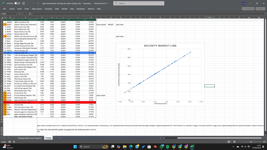267x150 pixels.
Task: Click the 'under valued' cell
Action: click(101, 95)
